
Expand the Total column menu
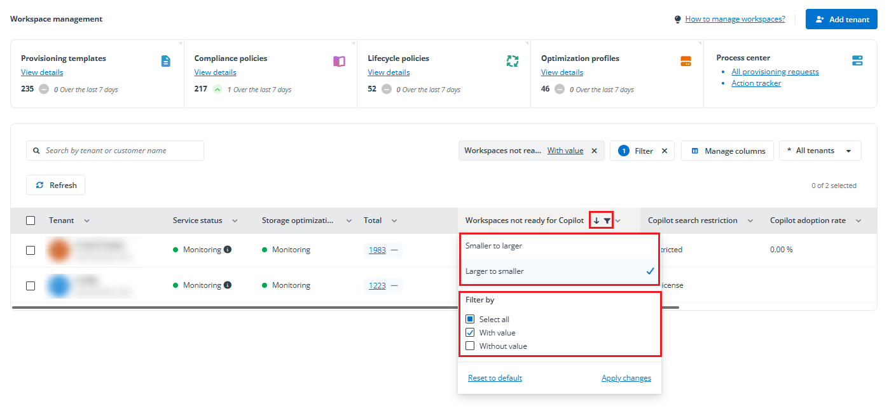[x=394, y=220]
